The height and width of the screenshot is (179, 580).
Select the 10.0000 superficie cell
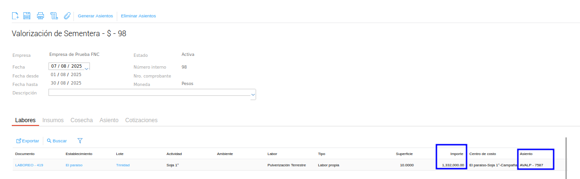tap(407, 165)
